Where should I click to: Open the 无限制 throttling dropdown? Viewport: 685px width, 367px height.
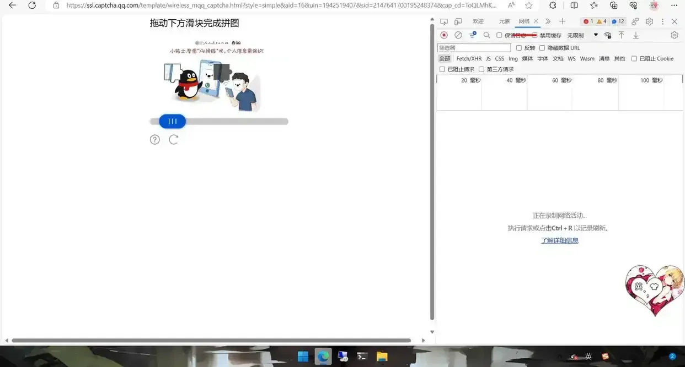(x=582, y=35)
